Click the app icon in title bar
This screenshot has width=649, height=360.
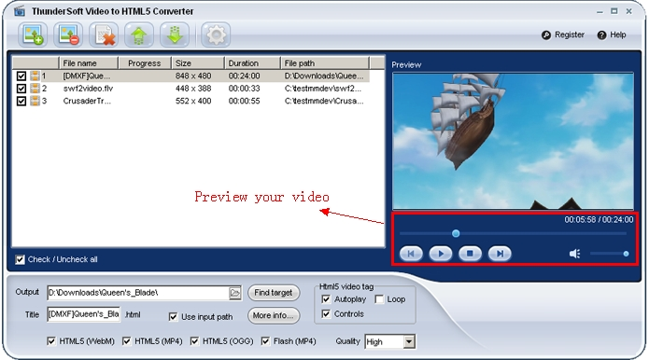(20, 11)
